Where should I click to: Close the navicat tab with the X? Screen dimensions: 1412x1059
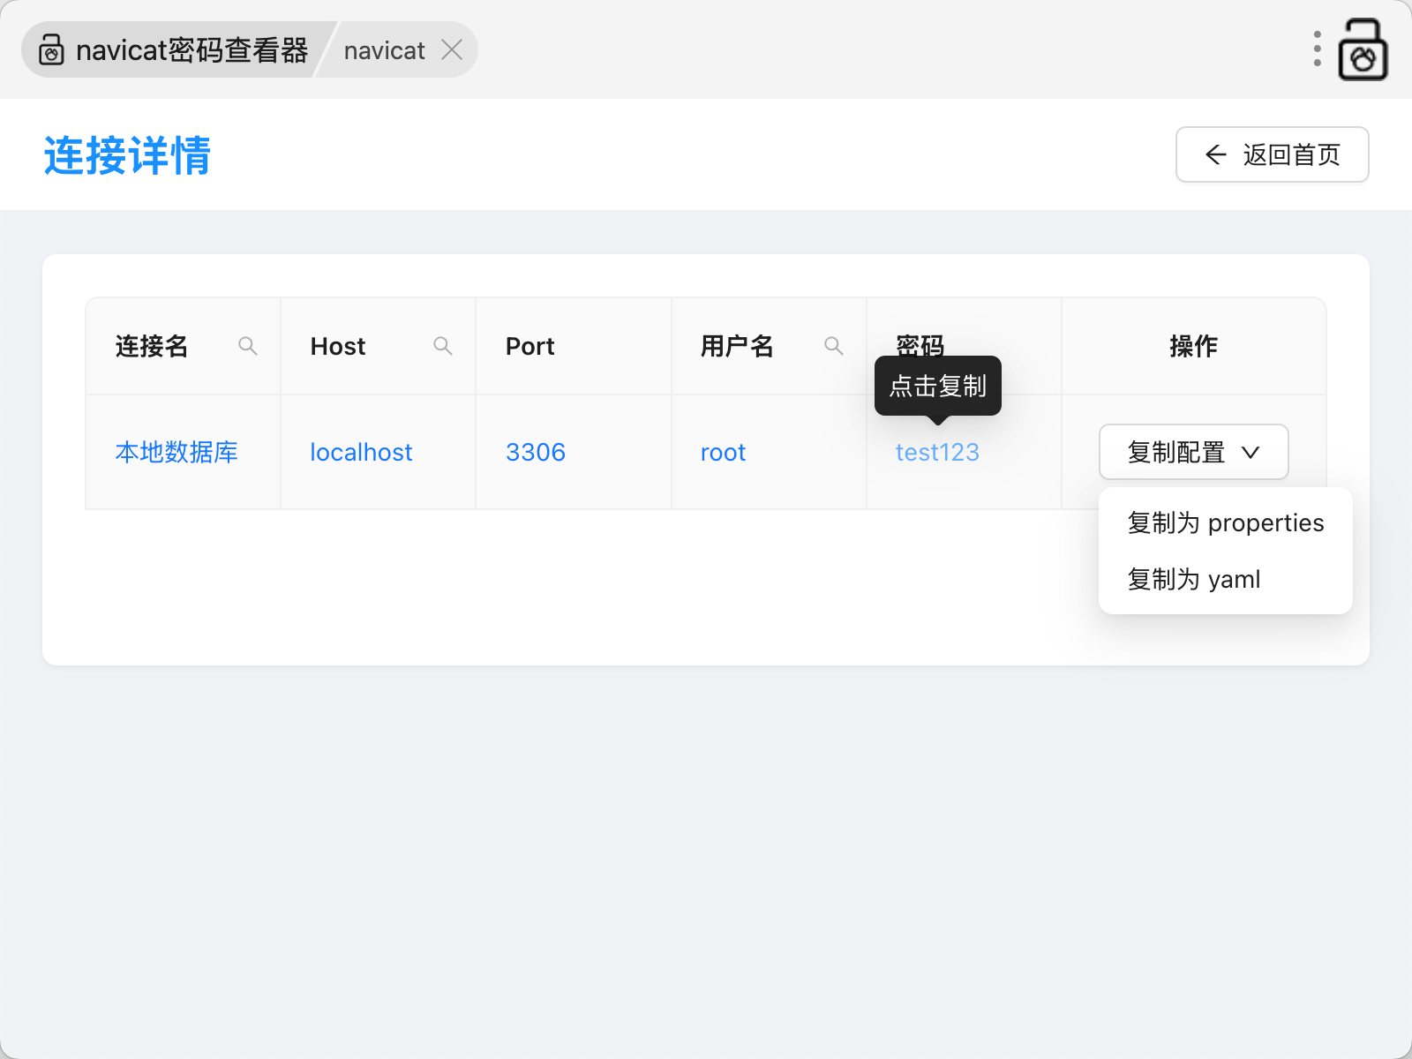[x=452, y=50]
